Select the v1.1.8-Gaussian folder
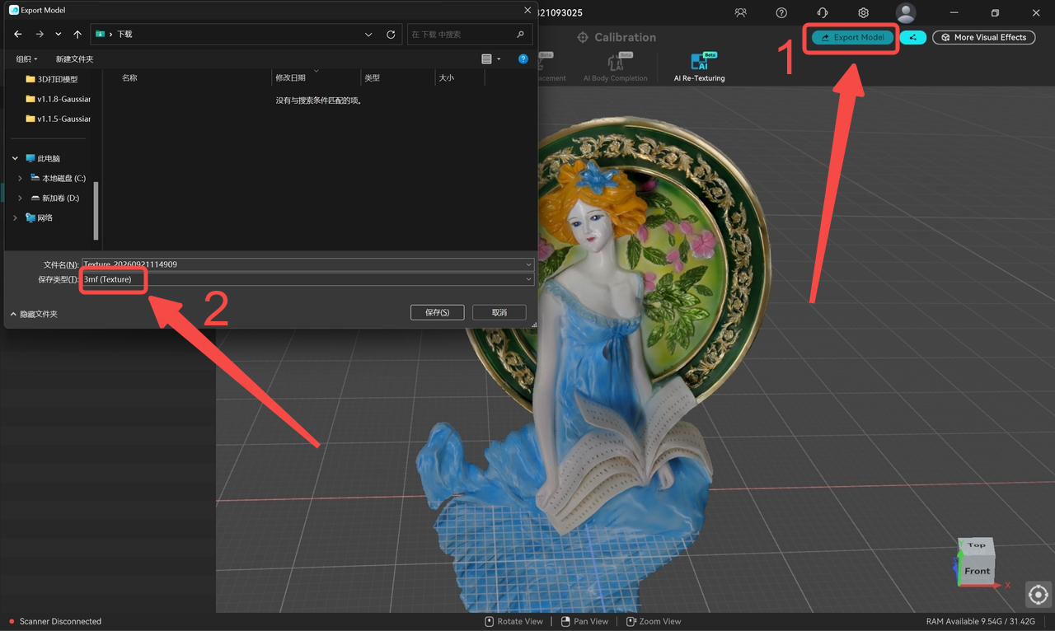This screenshot has height=631, width=1055. tap(58, 99)
